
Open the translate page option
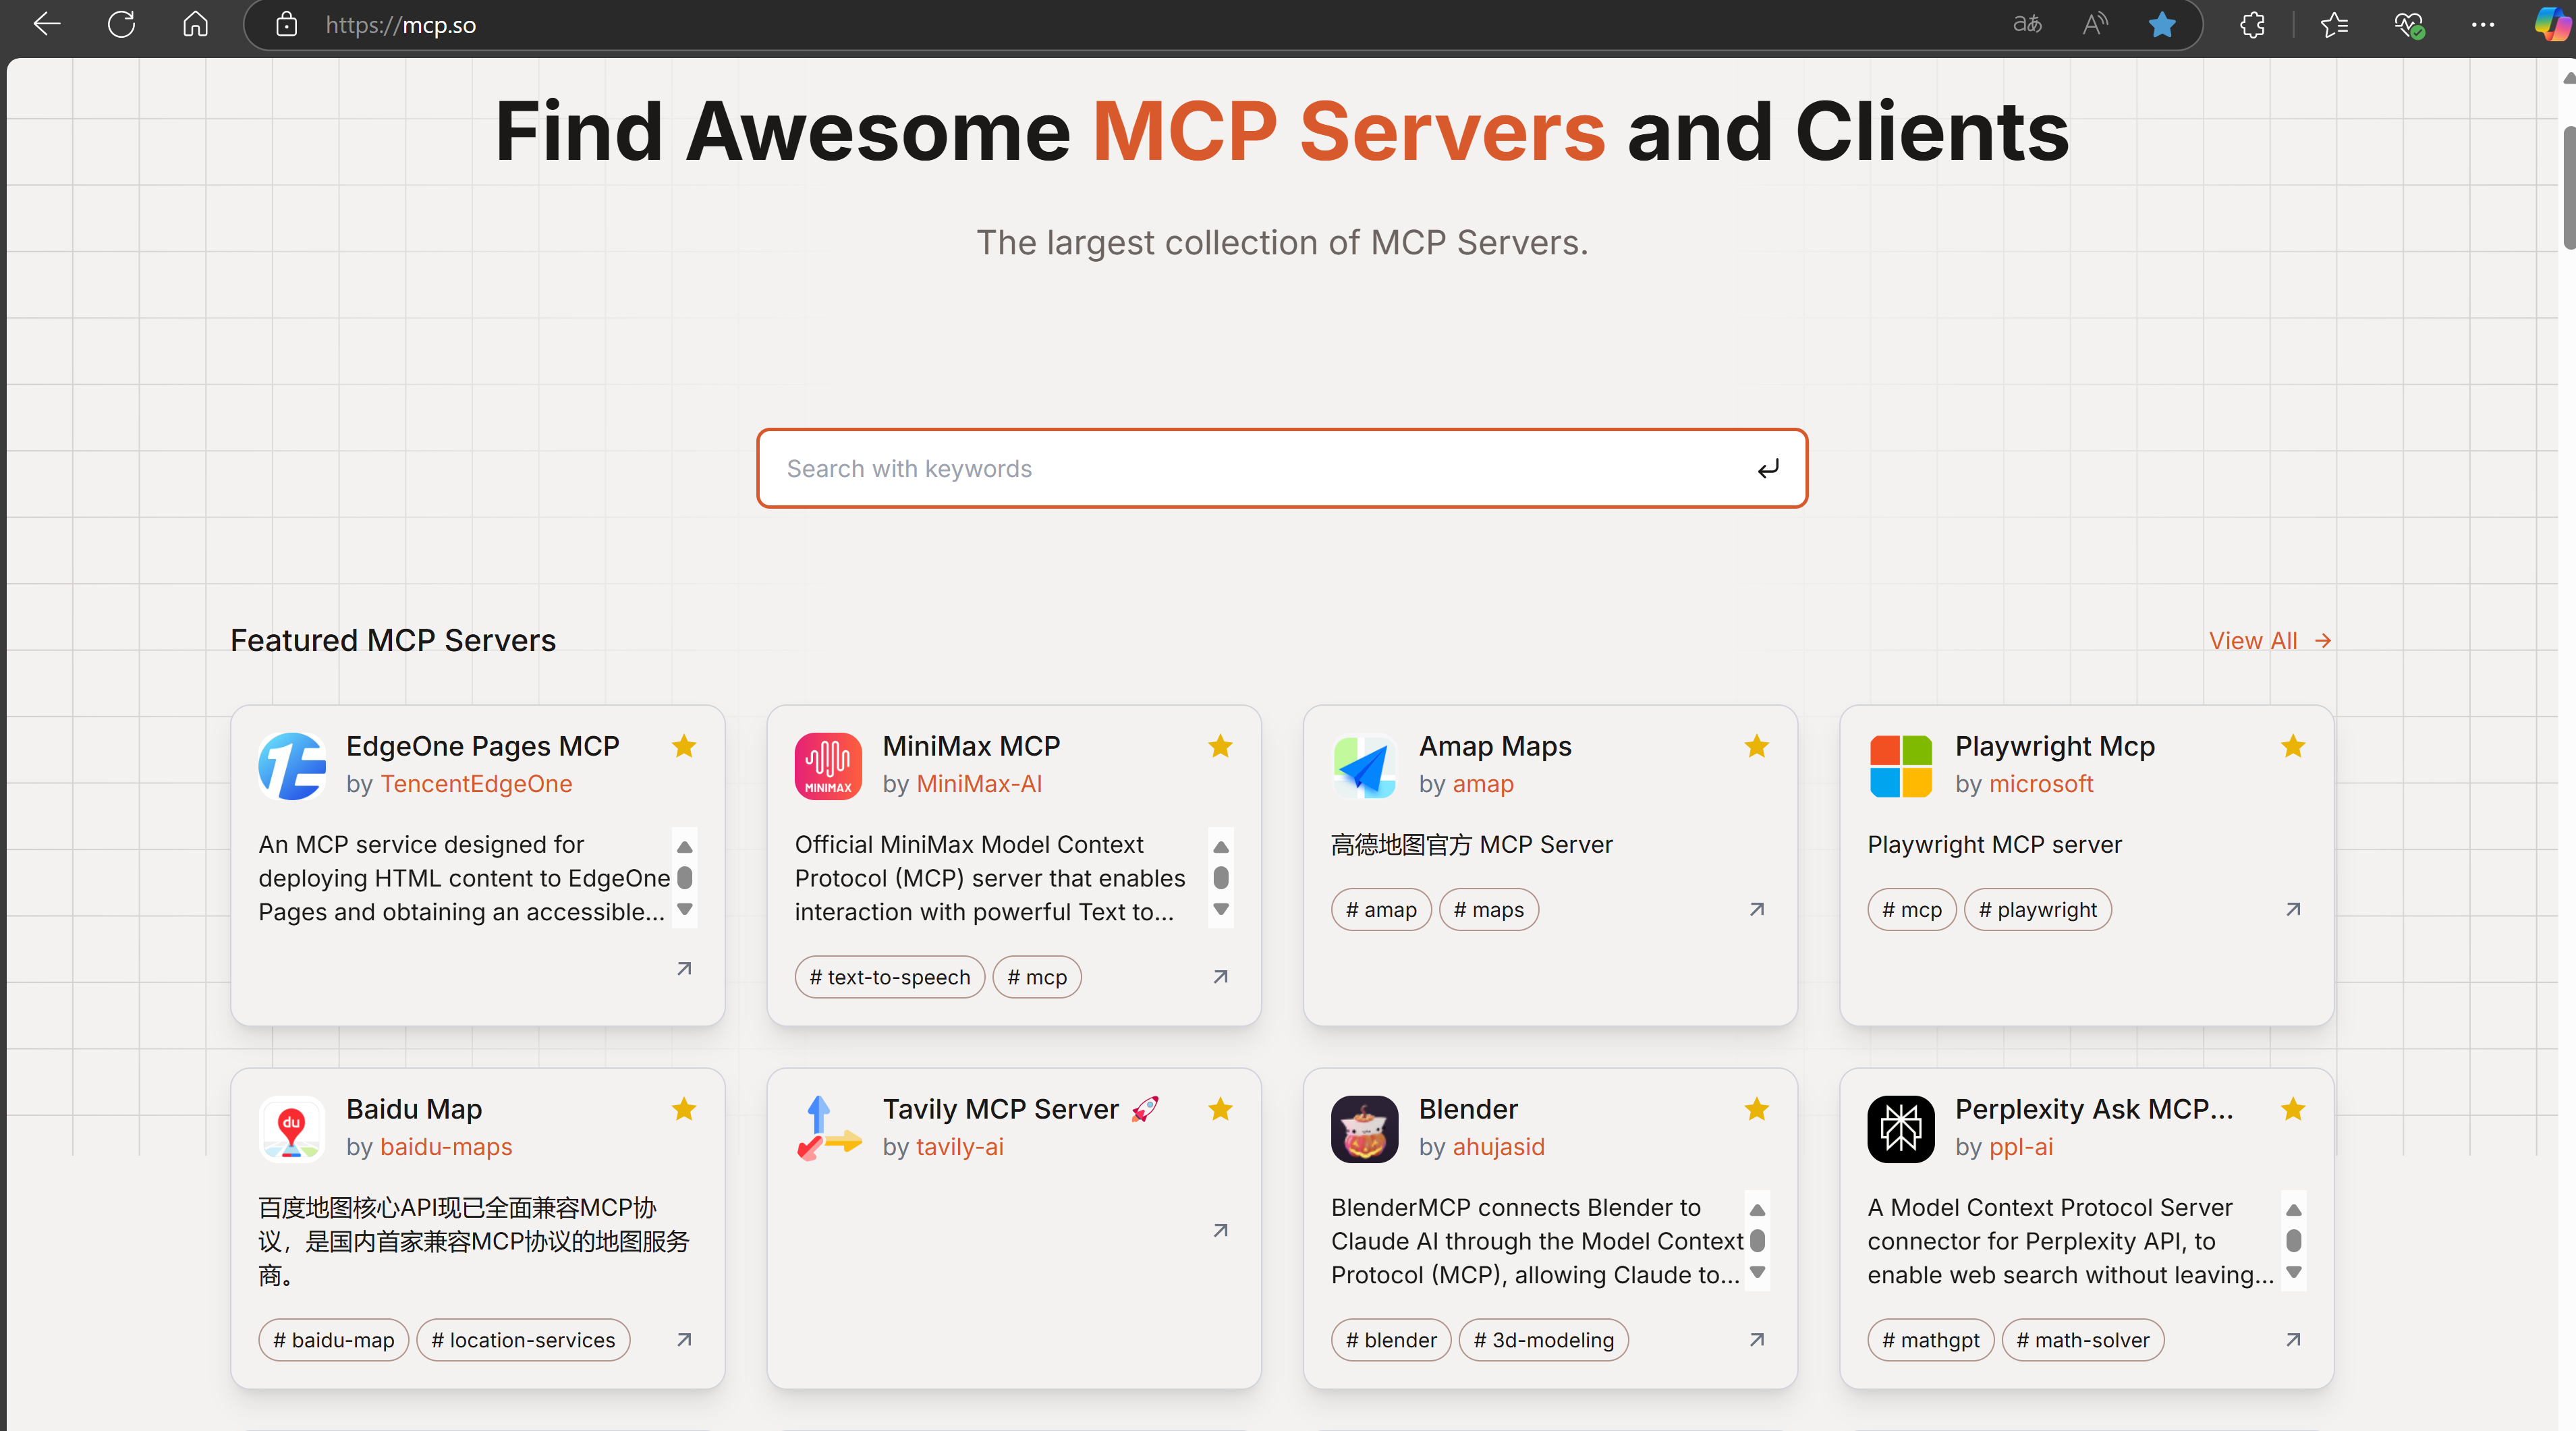tap(2027, 24)
